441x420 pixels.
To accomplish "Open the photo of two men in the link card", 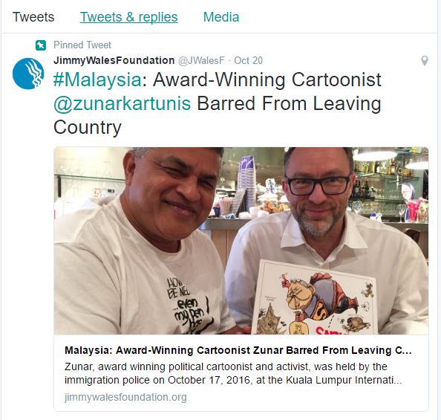I will point(241,241).
